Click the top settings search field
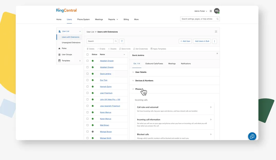The height and width of the screenshot is (160, 276). pos(198,19)
